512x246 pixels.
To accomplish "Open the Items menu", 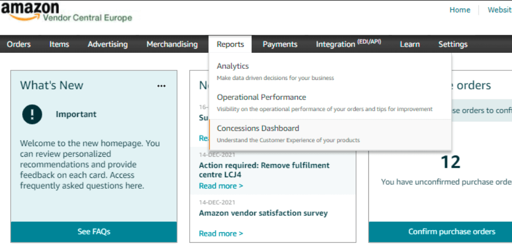I will [x=59, y=44].
